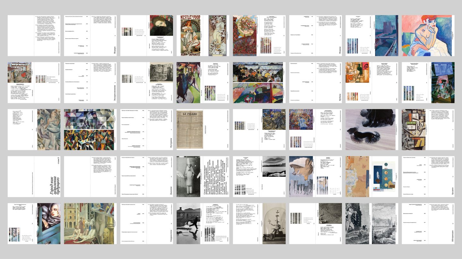Screen dimensions: 462x259
Task: Pick the spread with sculpture under glass dome
Action: click(x=259, y=224)
